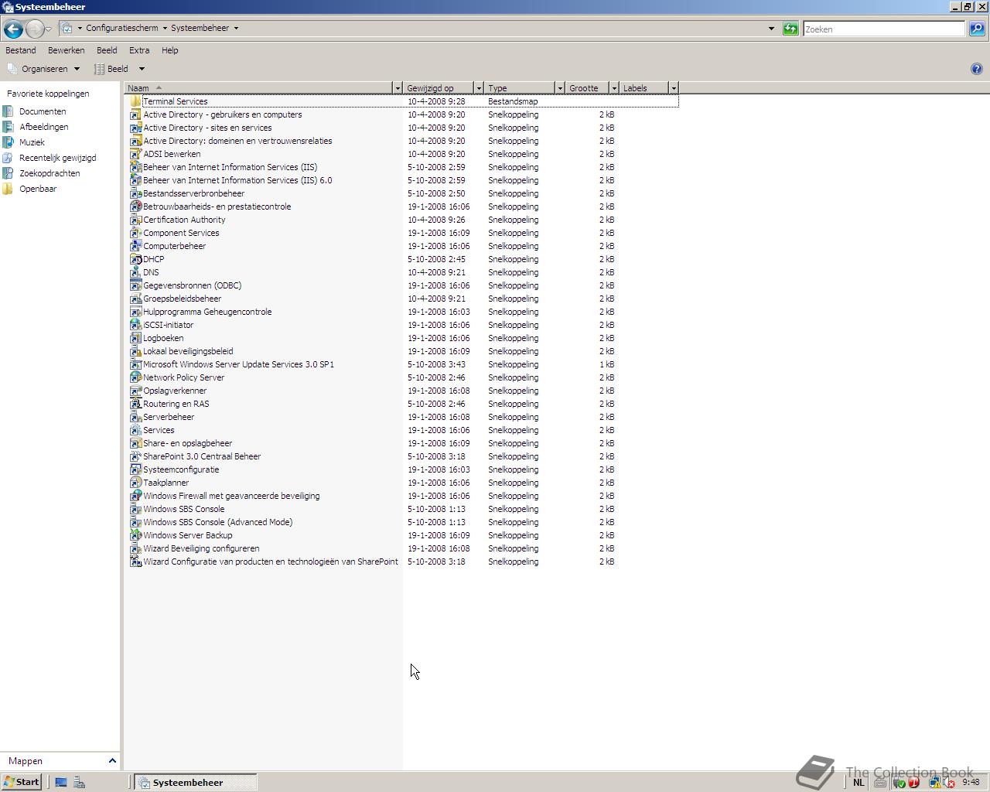This screenshot has height=792, width=990.
Task: Expand the address bar history dropdown
Action: (x=771, y=29)
